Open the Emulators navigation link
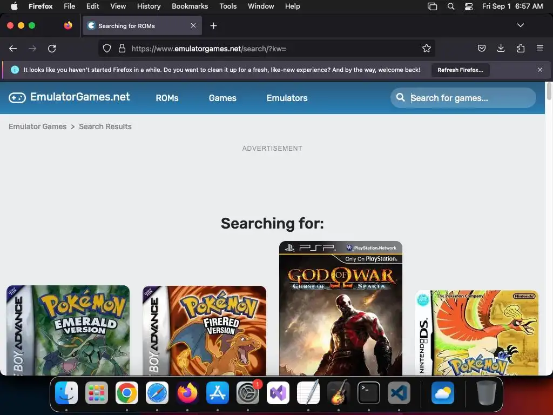553x415 pixels. (287, 98)
